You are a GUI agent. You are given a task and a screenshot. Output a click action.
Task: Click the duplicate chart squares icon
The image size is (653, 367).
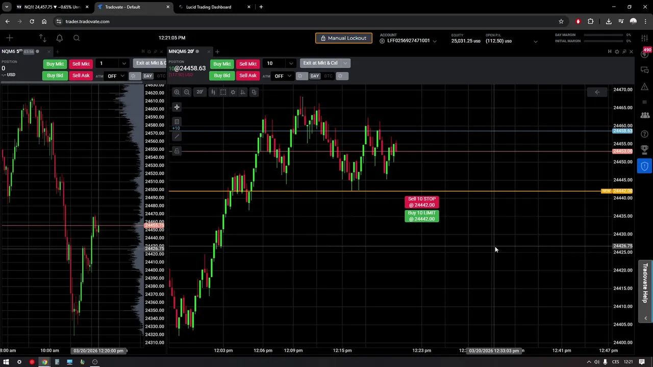254,92
